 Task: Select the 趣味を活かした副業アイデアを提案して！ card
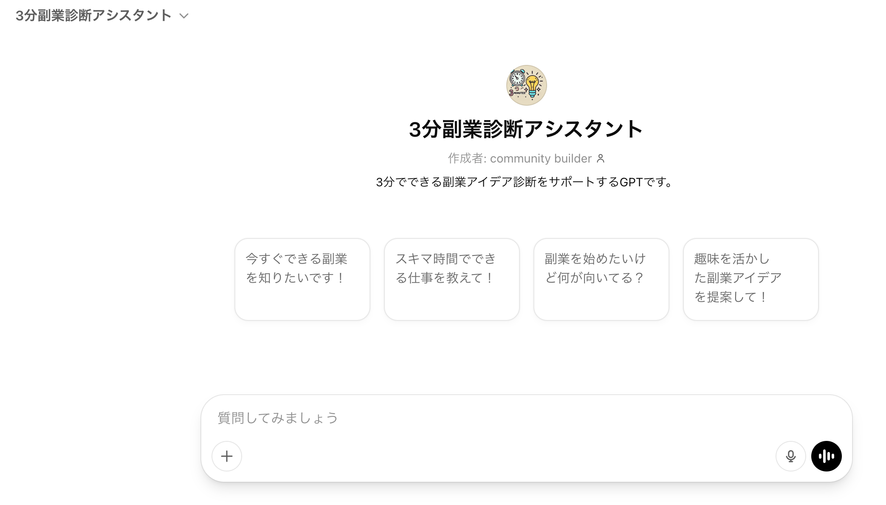click(751, 279)
